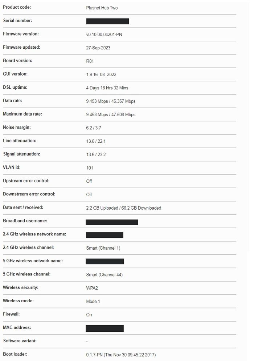The width and height of the screenshot is (254, 363).
Task: Click the Firmware updated date 27-Sep-2023
Action: (x=98, y=48)
